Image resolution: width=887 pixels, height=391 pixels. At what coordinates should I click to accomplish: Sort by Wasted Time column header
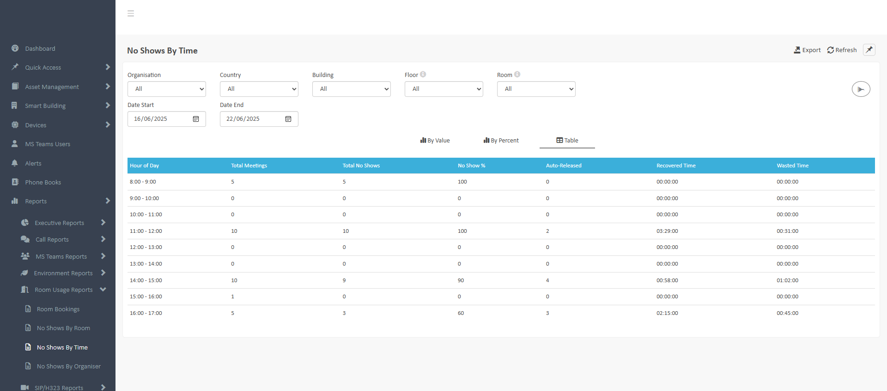click(793, 166)
